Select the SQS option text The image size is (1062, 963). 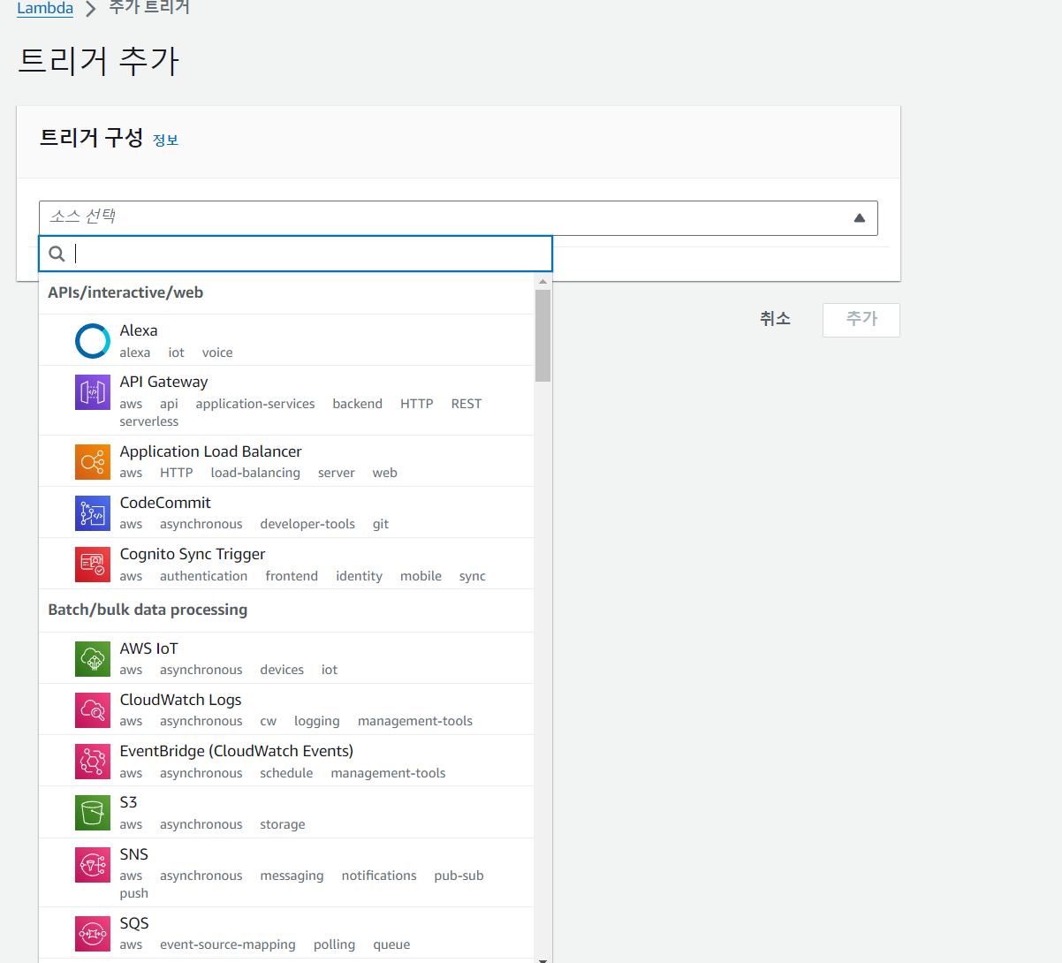[x=134, y=923]
